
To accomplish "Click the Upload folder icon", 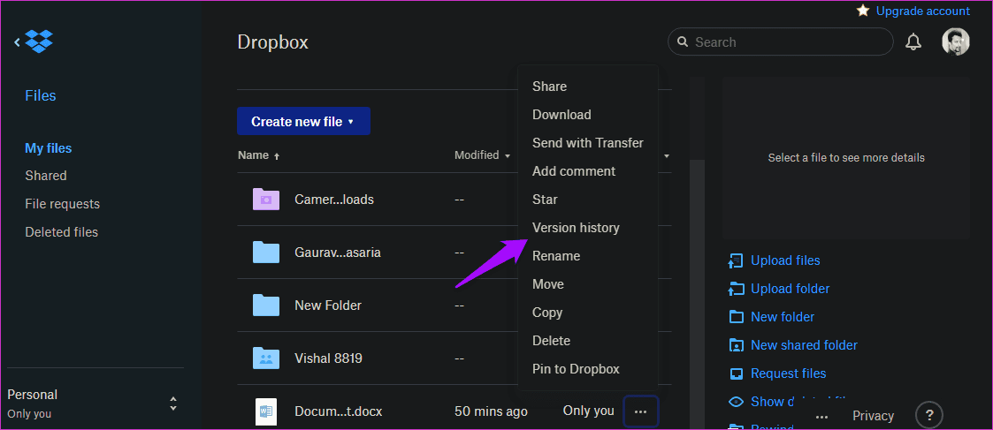I will pos(736,289).
